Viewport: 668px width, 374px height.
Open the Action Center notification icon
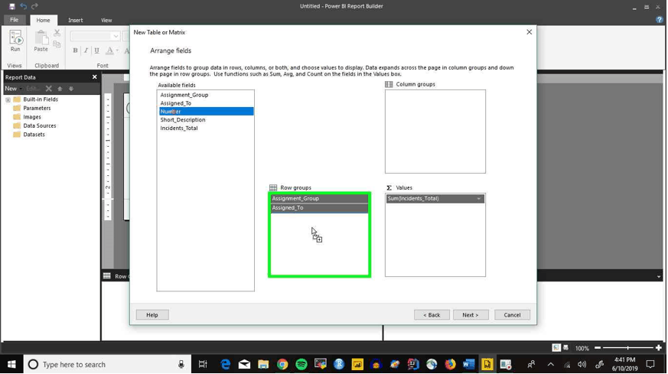pos(650,365)
